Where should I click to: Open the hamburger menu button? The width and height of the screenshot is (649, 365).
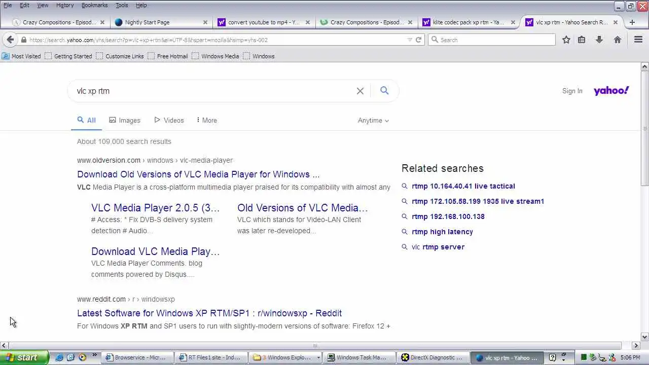638,40
